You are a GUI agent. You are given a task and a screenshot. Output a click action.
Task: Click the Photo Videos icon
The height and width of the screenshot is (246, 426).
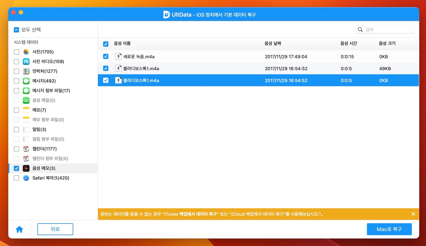26,61
